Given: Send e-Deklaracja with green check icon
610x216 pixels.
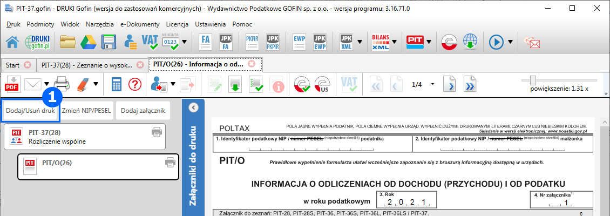Looking at the screenshot, I should (302, 84).
